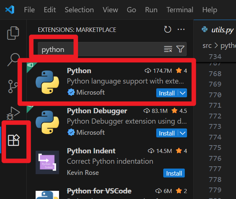Screen dimensions: 236x199
Task: Expand Install dropdown arrow for Python Debugger
Action: 183,133
